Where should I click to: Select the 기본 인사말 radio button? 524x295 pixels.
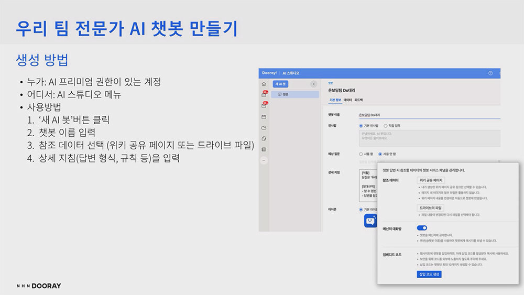point(361,126)
